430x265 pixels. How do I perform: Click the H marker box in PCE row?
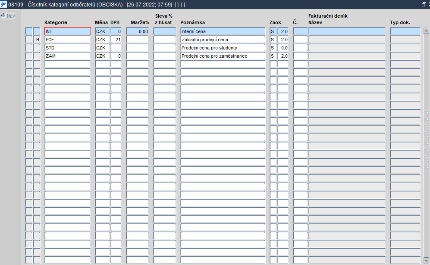coord(37,40)
